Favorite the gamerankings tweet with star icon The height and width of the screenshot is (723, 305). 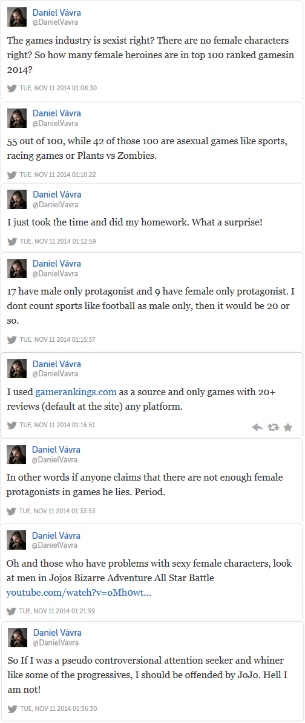288,427
